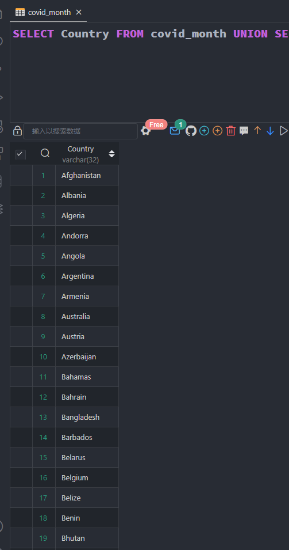Click the blue down arrow icon
This screenshot has width=289, height=550.
(270, 131)
